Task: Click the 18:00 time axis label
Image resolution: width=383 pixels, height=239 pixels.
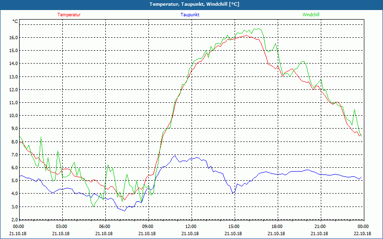Action: pos(278,227)
